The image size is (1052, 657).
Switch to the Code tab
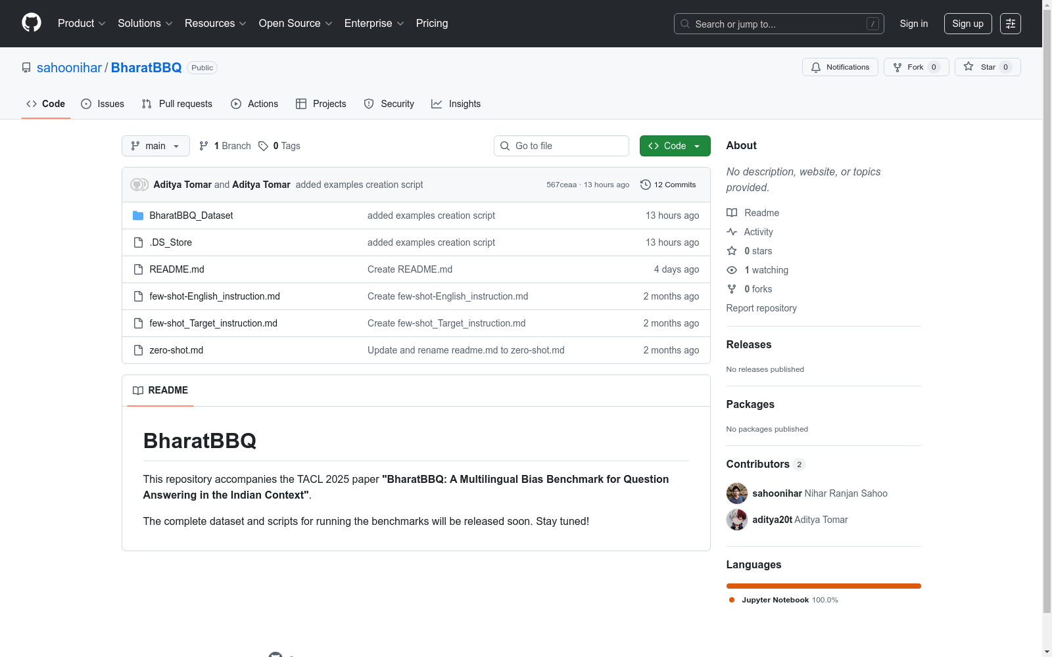click(x=46, y=104)
